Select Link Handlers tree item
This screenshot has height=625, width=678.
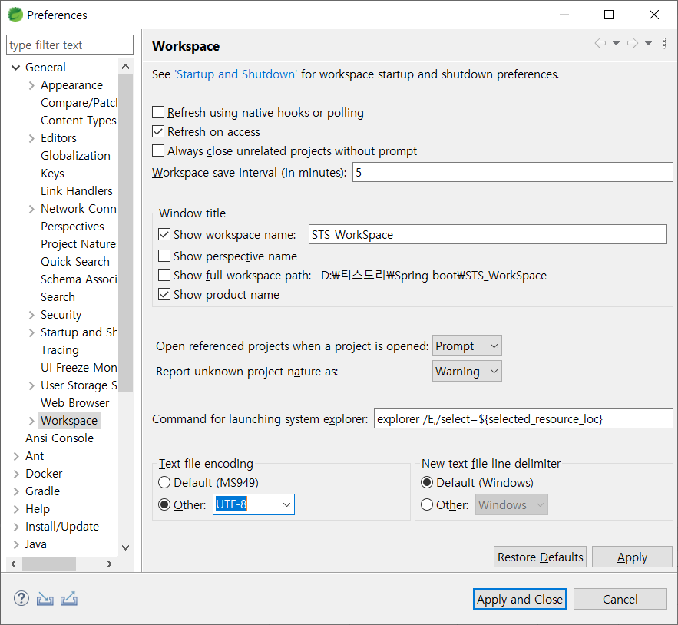77,191
